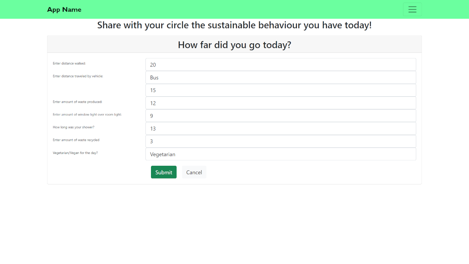This screenshot has width=469, height=264.
Task: Open the hamburger navigation menu
Action: click(x=412, y=10)
